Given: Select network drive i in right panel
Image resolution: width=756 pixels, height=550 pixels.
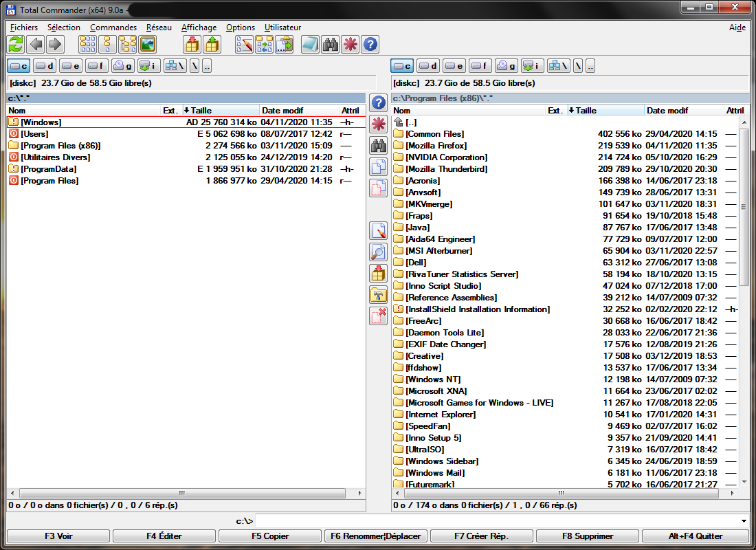Looking at the screenshot, I should pos(532,65).
